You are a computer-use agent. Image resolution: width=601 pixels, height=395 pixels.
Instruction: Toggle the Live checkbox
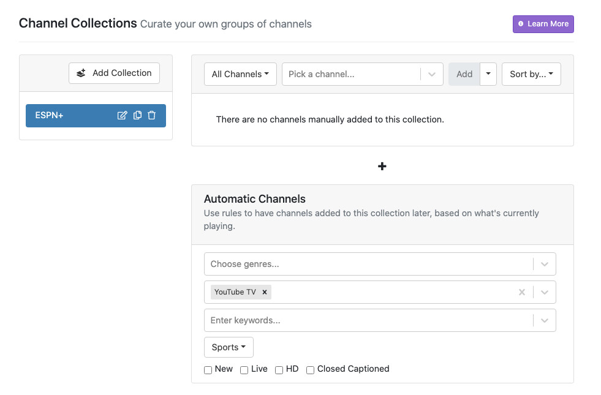244,370
